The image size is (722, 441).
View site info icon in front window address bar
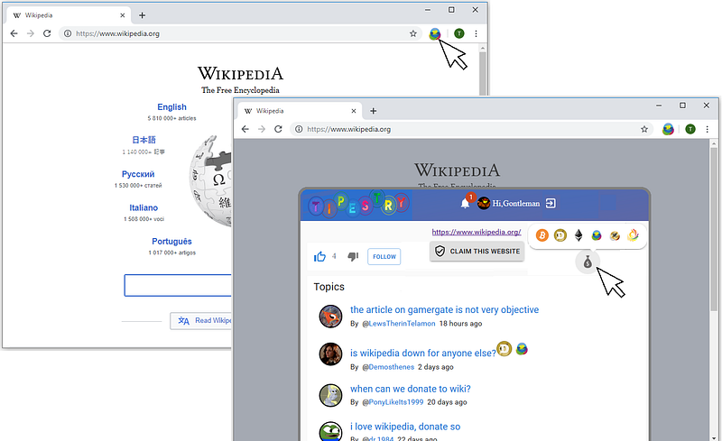pos(299,129)
